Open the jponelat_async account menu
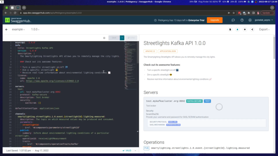This screenshot has height=156, width=278. click(264, 20)
